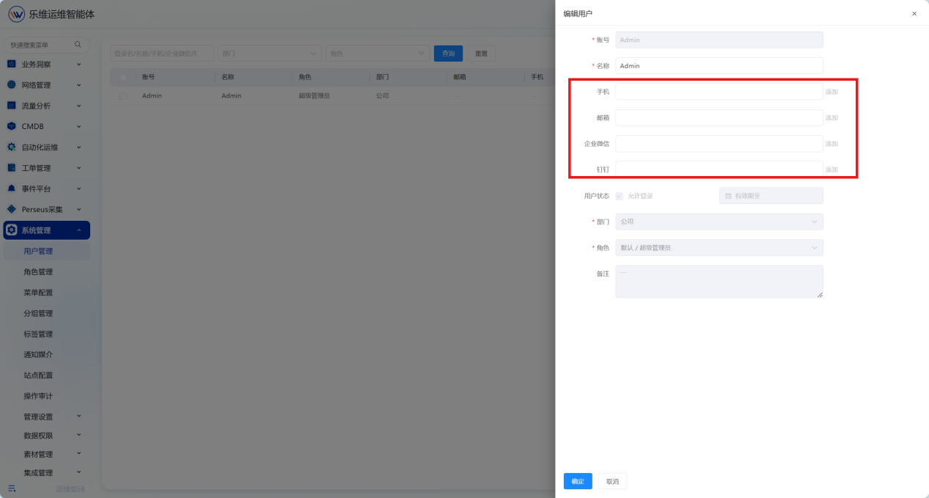Click the 备注 textarea
The image size is (929, 498).
[719, 282]
